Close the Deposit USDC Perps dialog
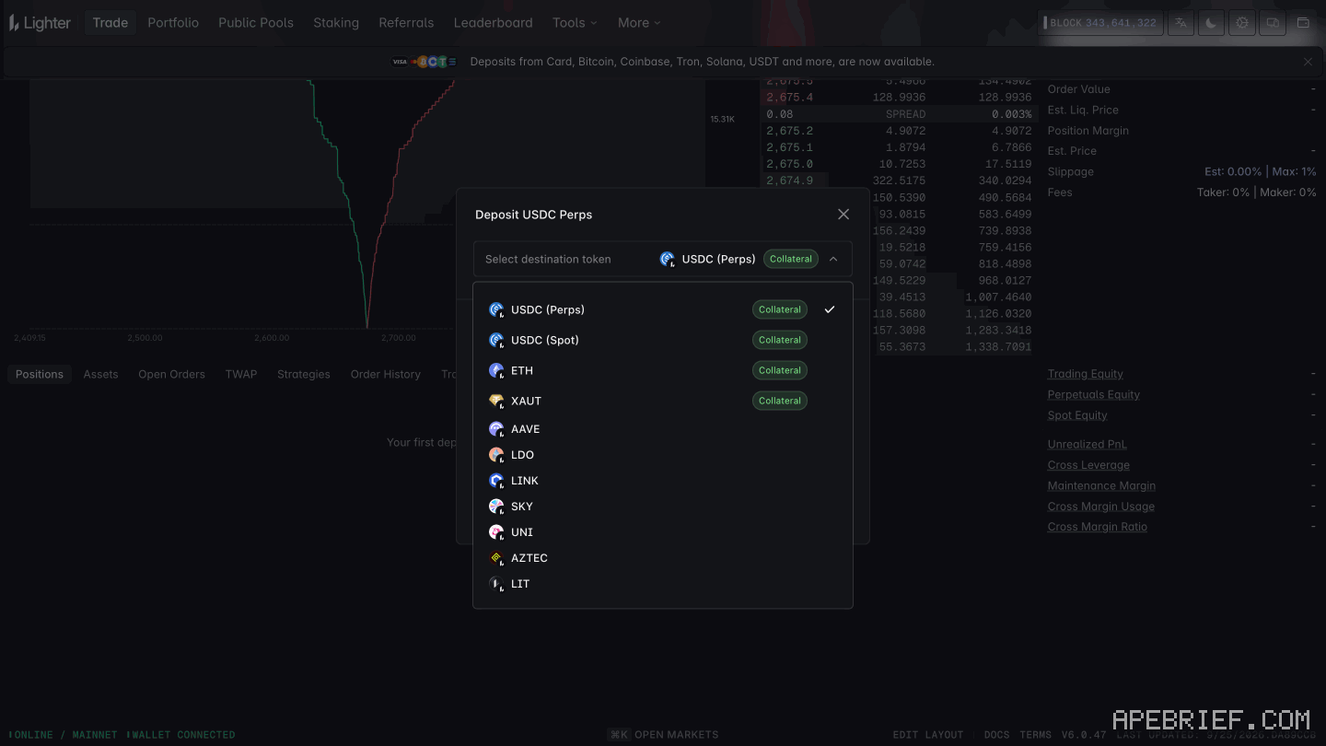This screenshot has height=746, width=1326. [x=843, y=214]
